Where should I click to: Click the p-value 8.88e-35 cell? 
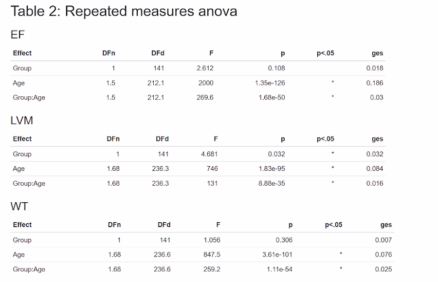point(272,183)
